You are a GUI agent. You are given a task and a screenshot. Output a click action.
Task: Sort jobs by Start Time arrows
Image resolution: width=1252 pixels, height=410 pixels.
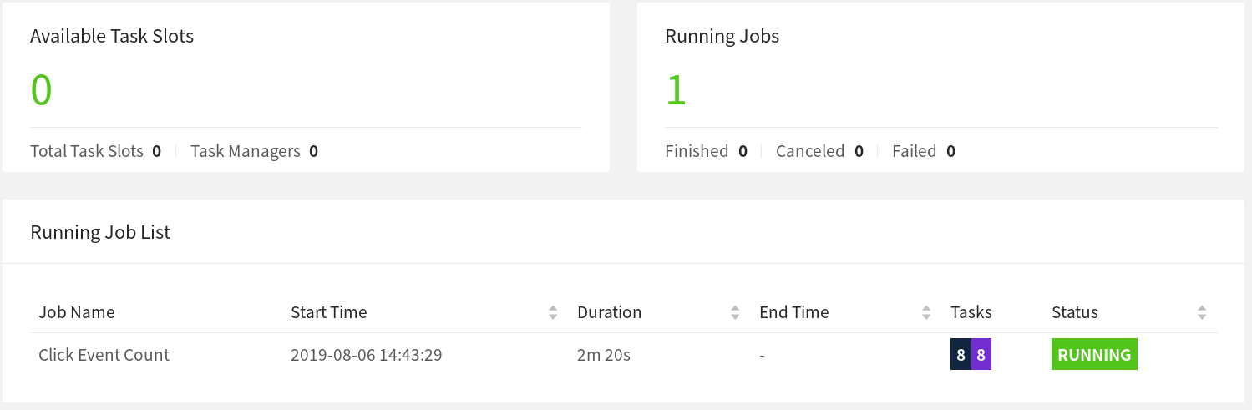tap(553, 313)
